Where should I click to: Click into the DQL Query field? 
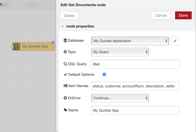coord(135,64)
